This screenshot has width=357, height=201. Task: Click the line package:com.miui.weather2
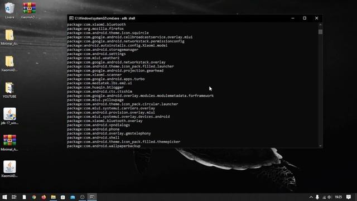click(93, 58)
